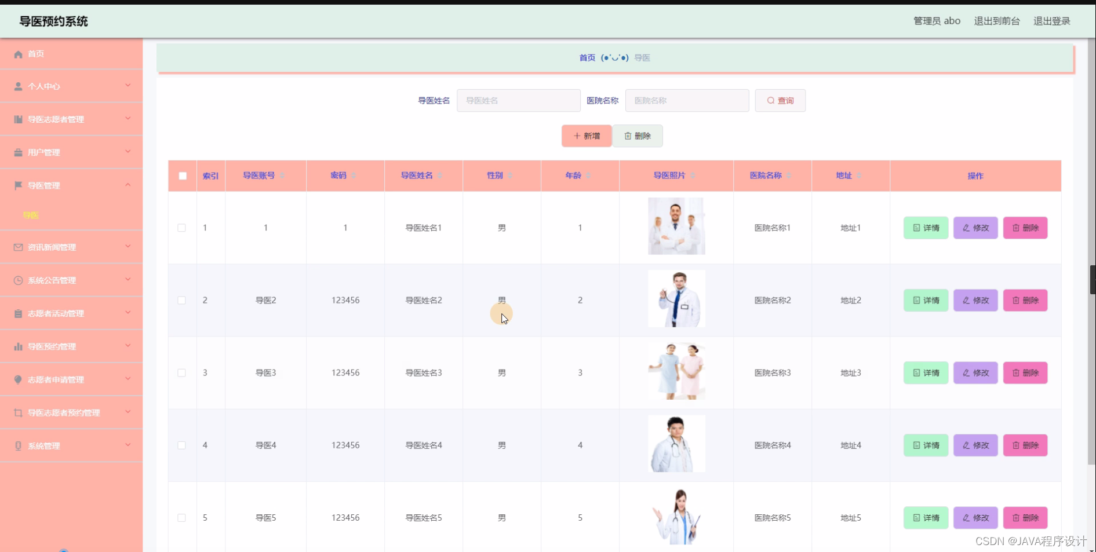Click the user icon beside 个人中心

[18, 86]
